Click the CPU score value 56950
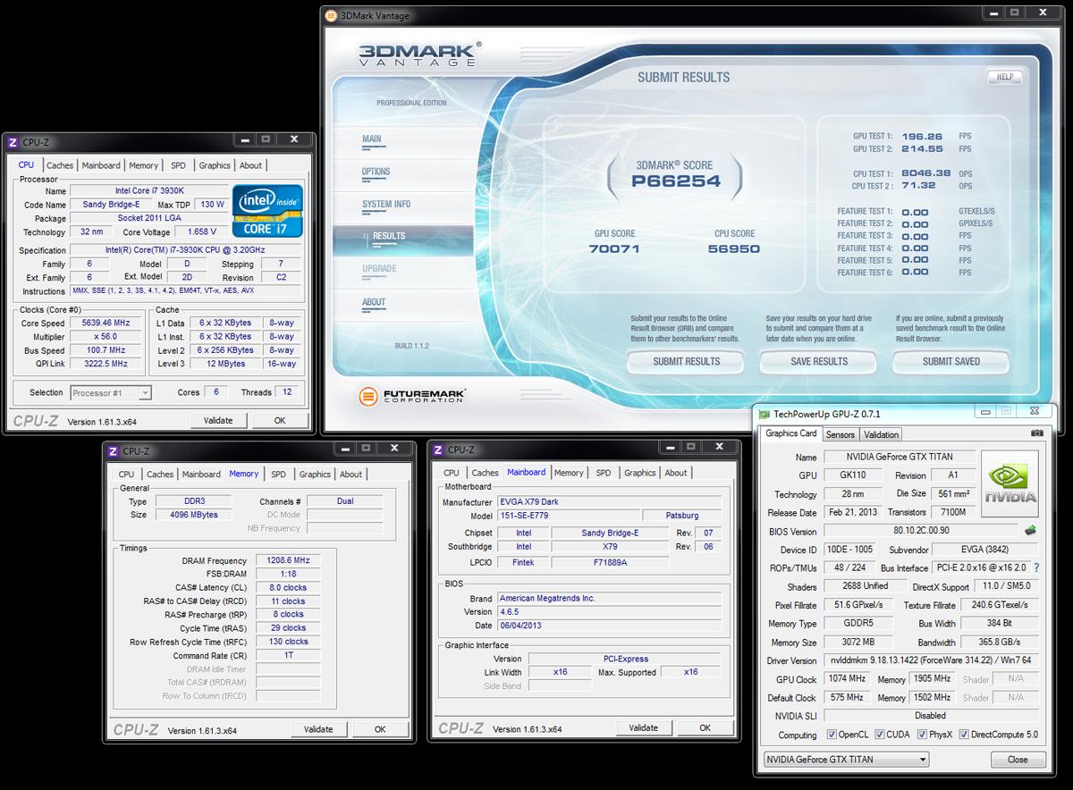This screenshot has height=790, width=1073. point(733,249)
